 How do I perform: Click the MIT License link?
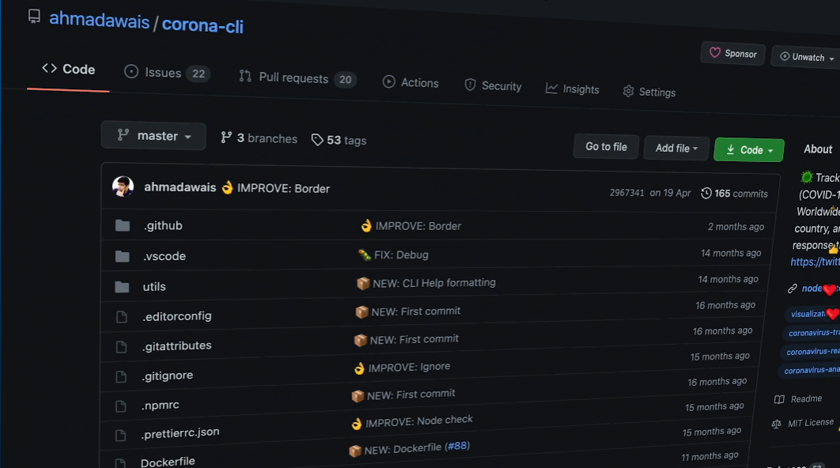pyautogui.click(x=811, y=423)
